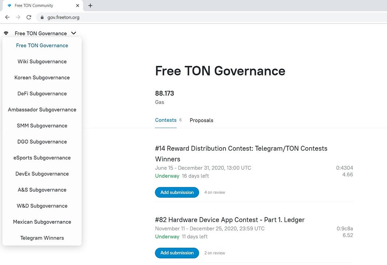Screen dimensions: 387x265
Task: Choose Korean Subgovernance from the list
Action: tap(42, 78)
